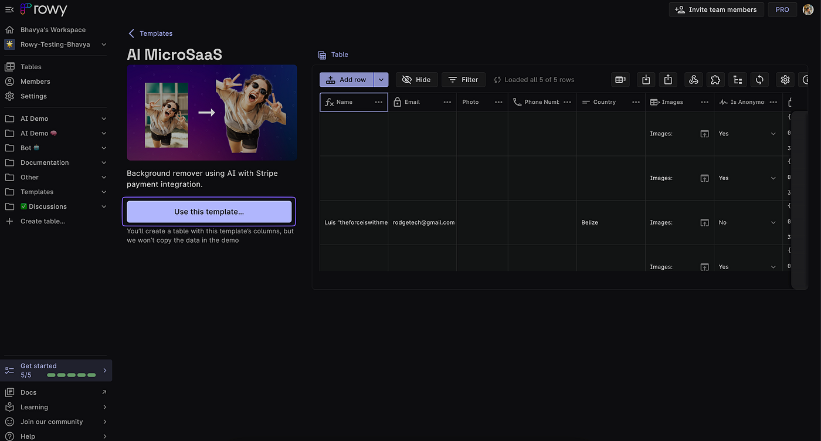The width and height of the screenshot is (821, 441).
Task: Click the PRO plan badge
Action: point(782,9)
